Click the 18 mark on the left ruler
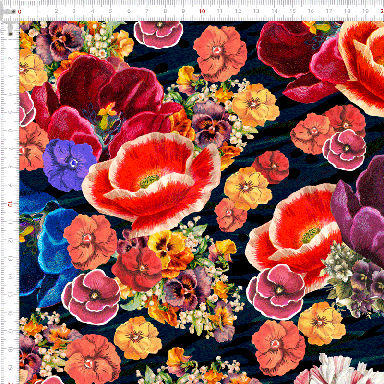The height and width of the screenshot is (384, 384). (10, 349)
